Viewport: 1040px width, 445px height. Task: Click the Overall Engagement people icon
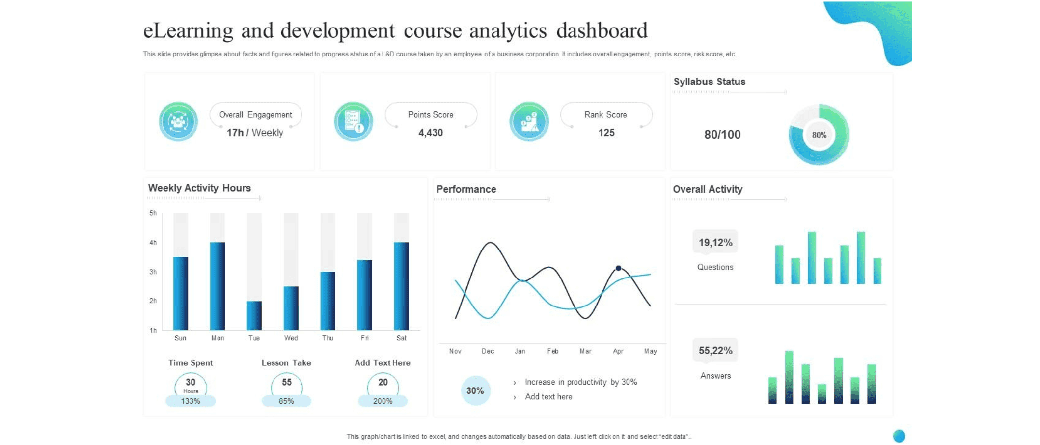click(178, 121)
